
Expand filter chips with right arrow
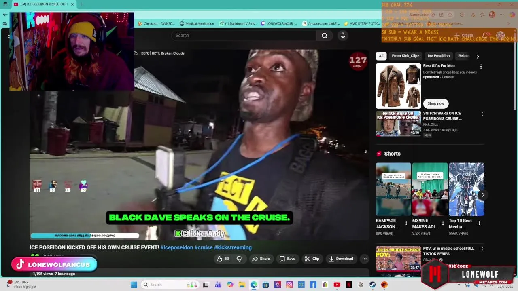pos(478,56)
